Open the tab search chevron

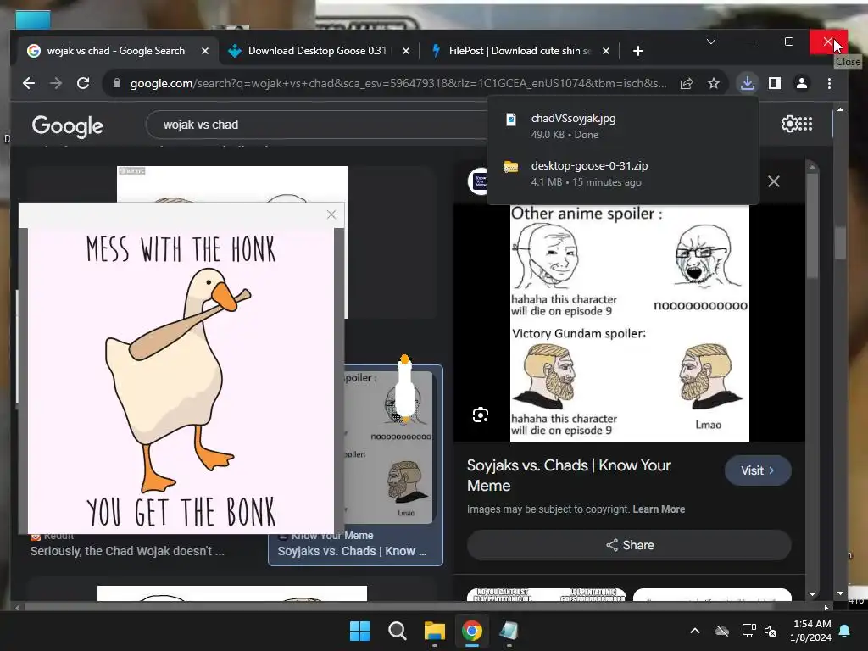pyautogui.click(x=711, y=42)
